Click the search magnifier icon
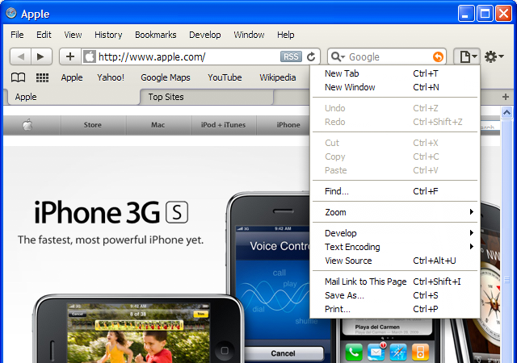The height and width of the screenshot is (363, 517). tap(337, 56)
